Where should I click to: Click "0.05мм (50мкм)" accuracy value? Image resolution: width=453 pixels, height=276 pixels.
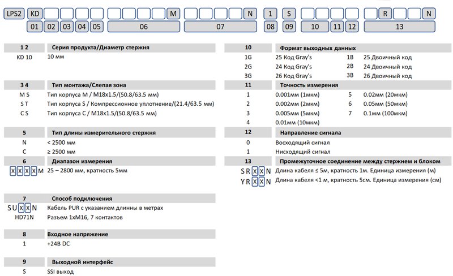[x=386, y=104]
